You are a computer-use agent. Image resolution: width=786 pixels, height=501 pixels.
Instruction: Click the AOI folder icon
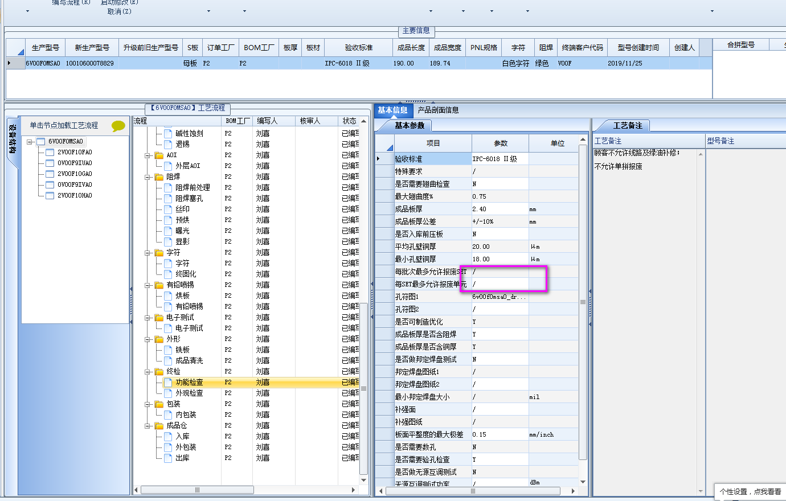click(x=159, y=155)
